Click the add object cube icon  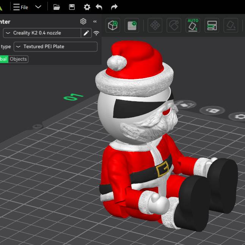click(x=113, y=25)
